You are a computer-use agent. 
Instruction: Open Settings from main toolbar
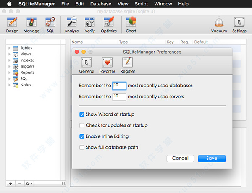(x=239, y=25)
